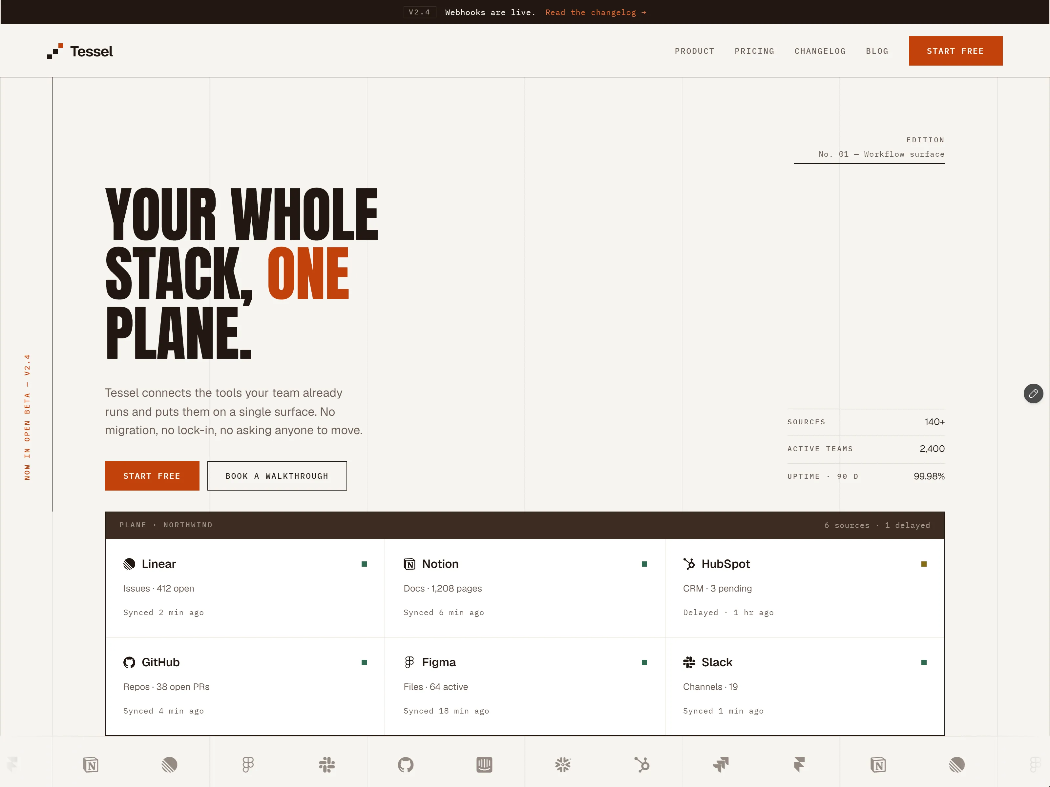This screenshot has height=787, width=1050.
Task: Click the '6 sources · 1 delayed' summary
Action: pyautogui.click(x=877, y=525)
